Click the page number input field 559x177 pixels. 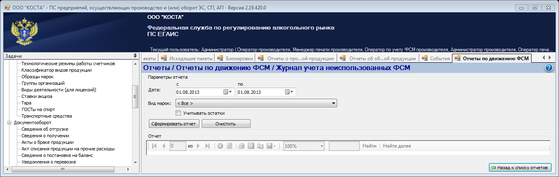pos(178,146)
